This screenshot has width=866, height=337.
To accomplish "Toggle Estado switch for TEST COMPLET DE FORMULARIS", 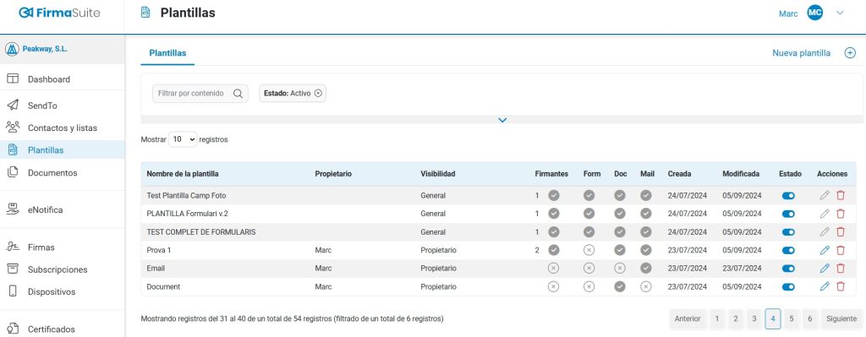I will (789, 232).
